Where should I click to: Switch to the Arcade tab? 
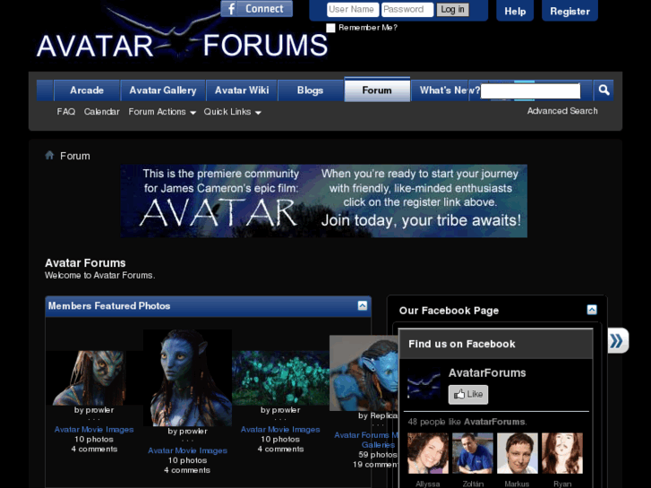click(x=87, y=90)
